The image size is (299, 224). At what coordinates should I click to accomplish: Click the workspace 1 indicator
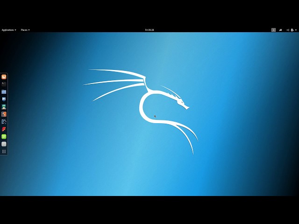(273, 30)
